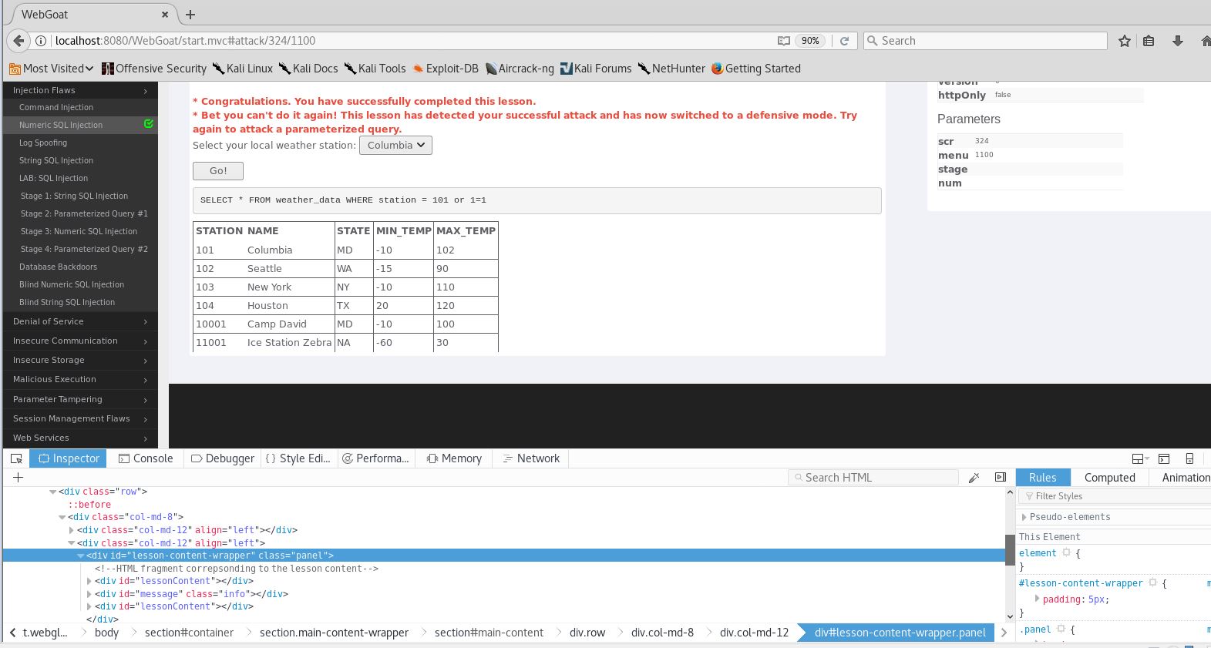This screenshot has height=648, width=1211.
Task: Open Database Backdoors lesson
Action: [58, 267]
